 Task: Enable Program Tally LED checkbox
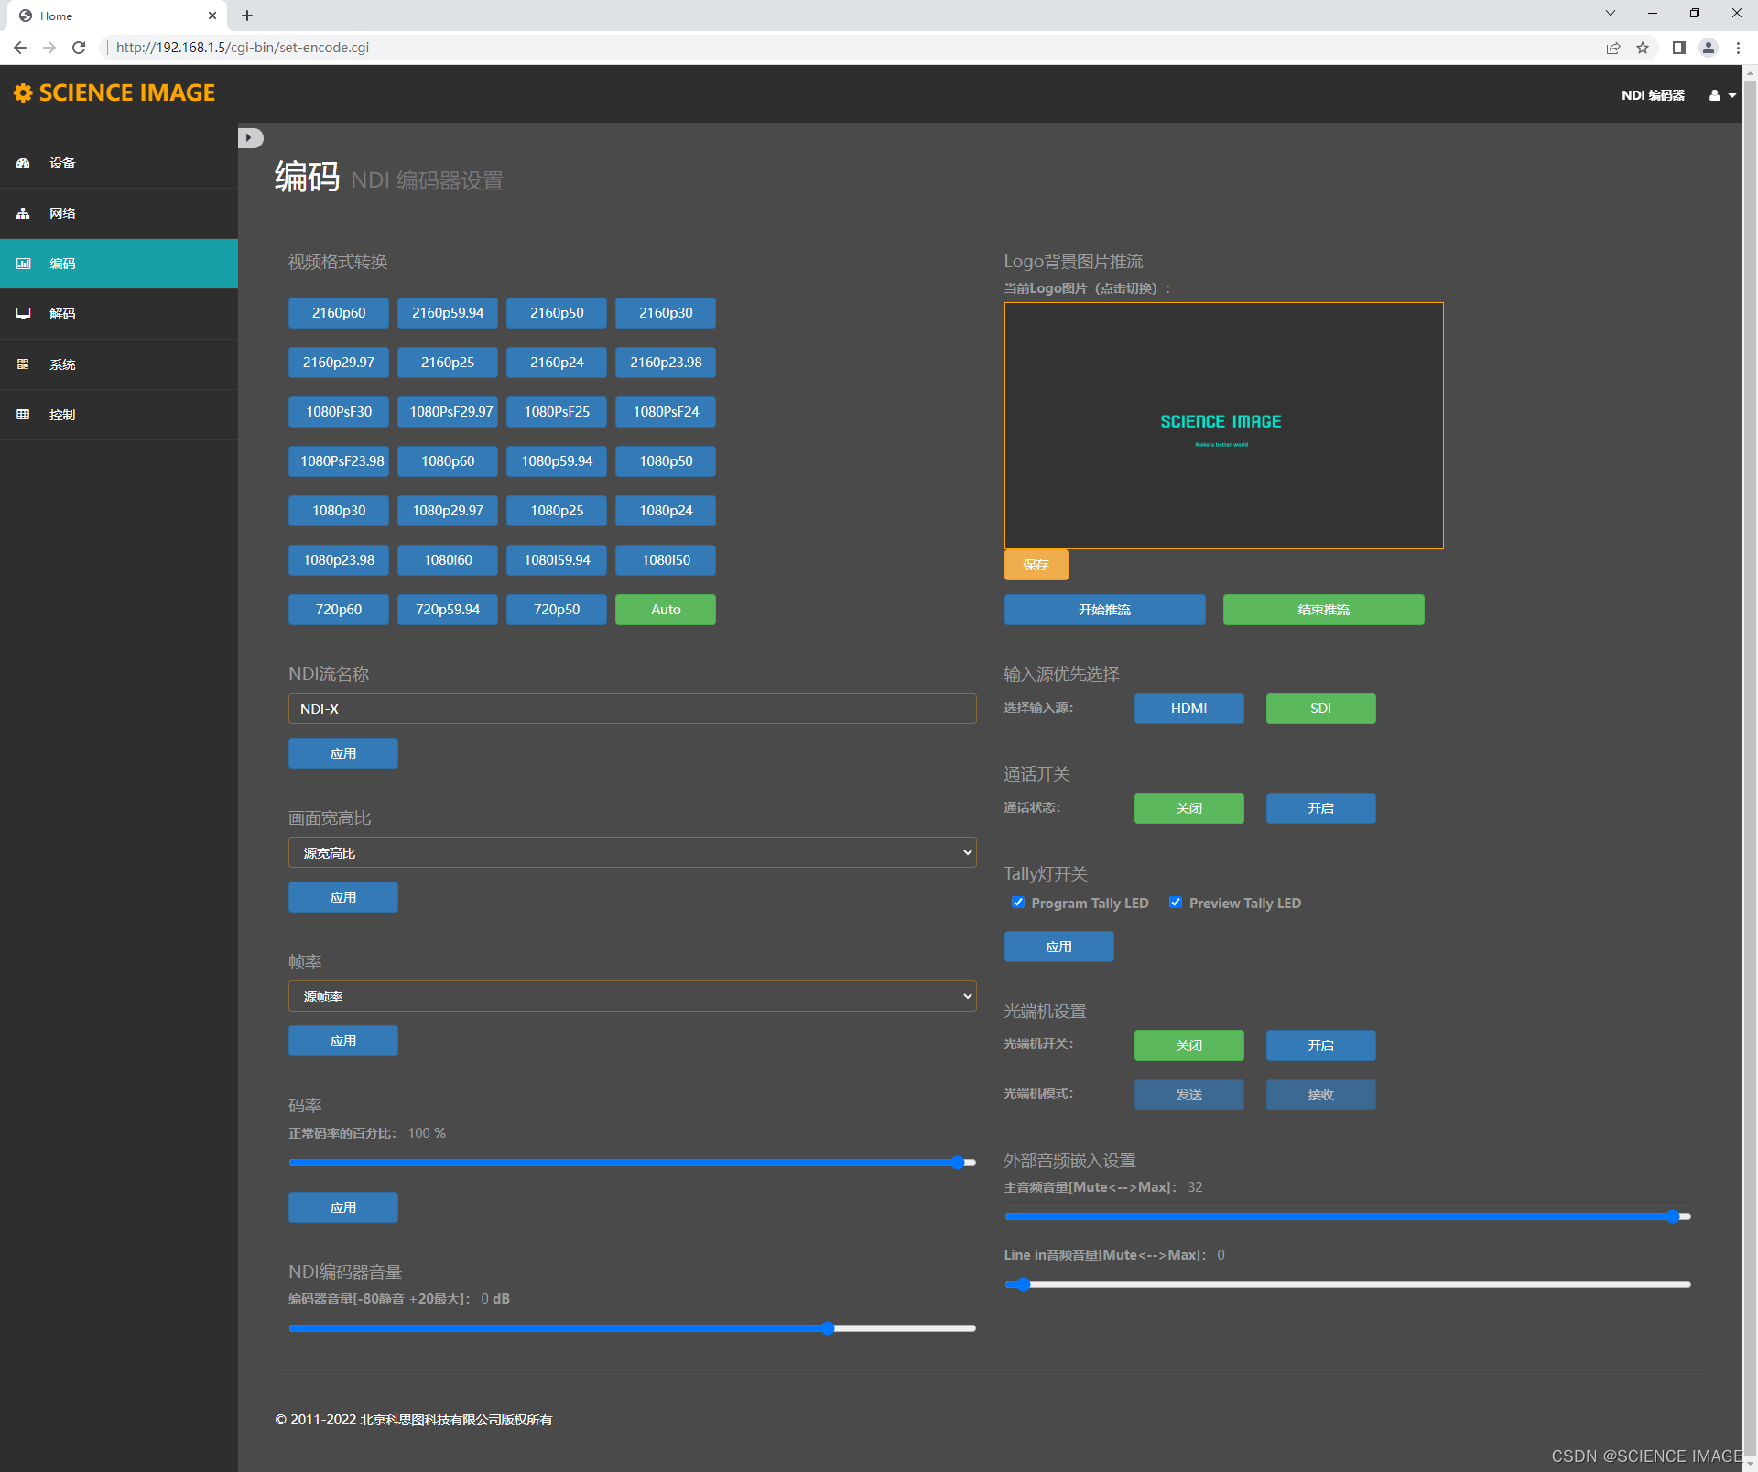[1017, 903]
